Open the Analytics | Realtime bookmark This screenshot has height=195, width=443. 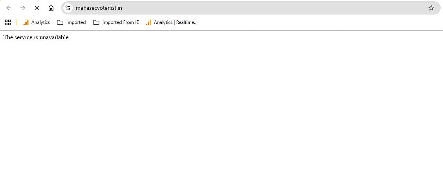coord(176,22)
